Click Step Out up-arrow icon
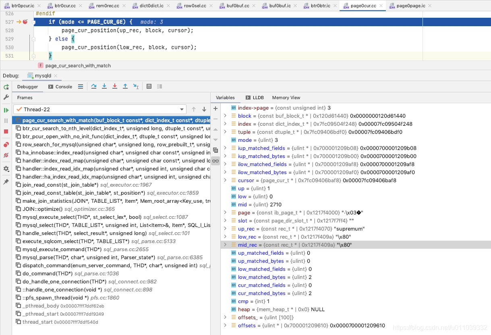This screenshot has height=335, width=491. [x=125, y=86]
